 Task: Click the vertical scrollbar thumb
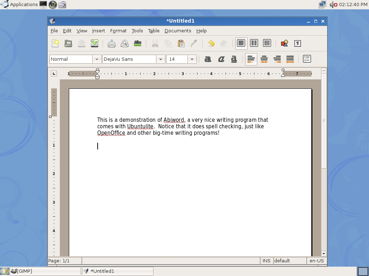pyautogui.click(x=324, y=121)
